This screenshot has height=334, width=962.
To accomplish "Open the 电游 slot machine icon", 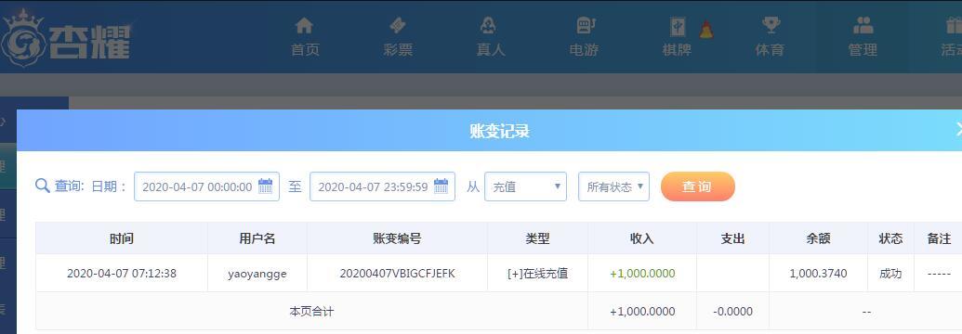I will 585,26.
